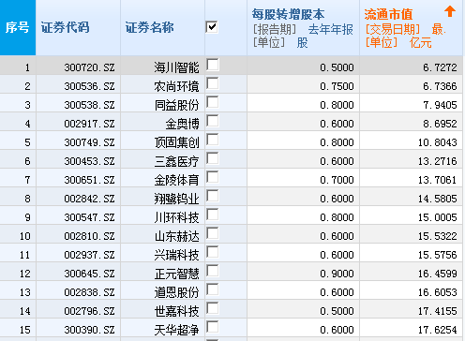Screen dimensions: 465x341
Task: Click the 流通市值 column title
Action: (388, 14)
